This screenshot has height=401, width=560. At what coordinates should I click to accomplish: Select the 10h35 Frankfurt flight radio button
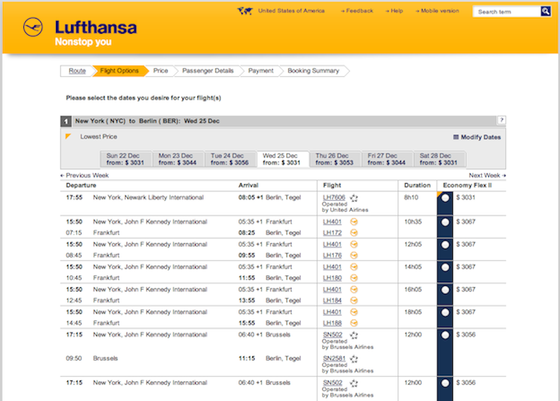click(x=445, y=222)
